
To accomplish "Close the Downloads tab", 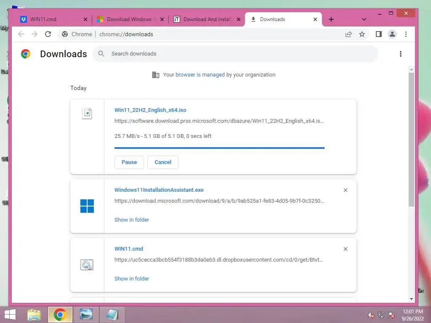I will tap(315, 19).
